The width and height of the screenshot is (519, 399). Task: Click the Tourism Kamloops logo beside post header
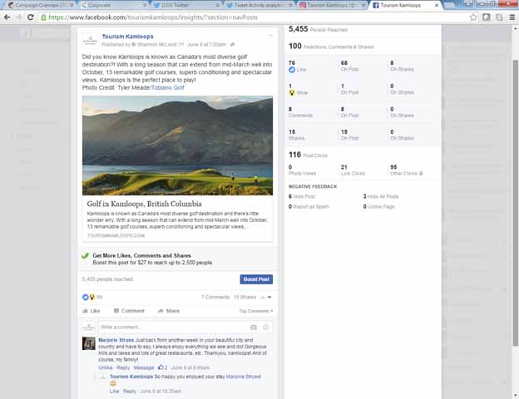tap(90, 41)
